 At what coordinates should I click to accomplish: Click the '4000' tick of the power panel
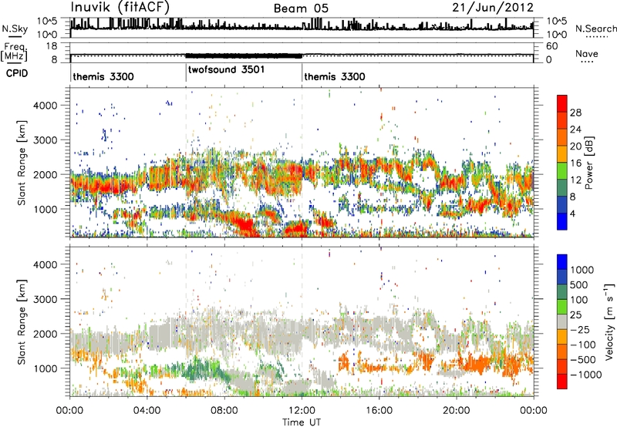46,106
